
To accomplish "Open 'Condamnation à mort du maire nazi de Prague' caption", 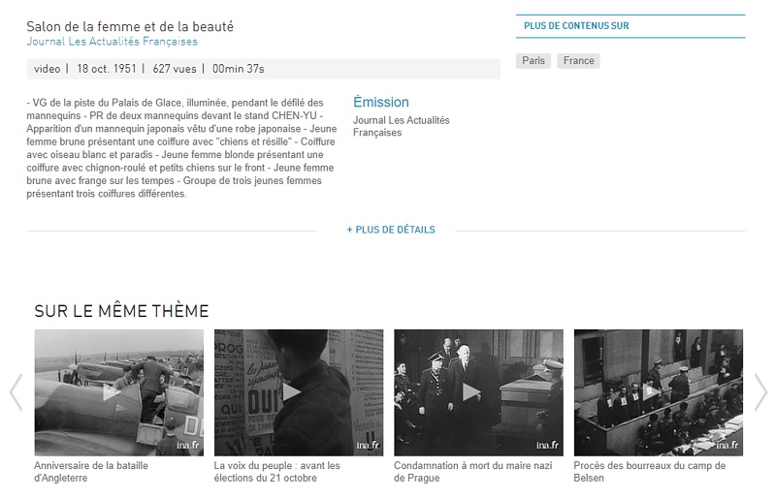I will coord(473,471).
